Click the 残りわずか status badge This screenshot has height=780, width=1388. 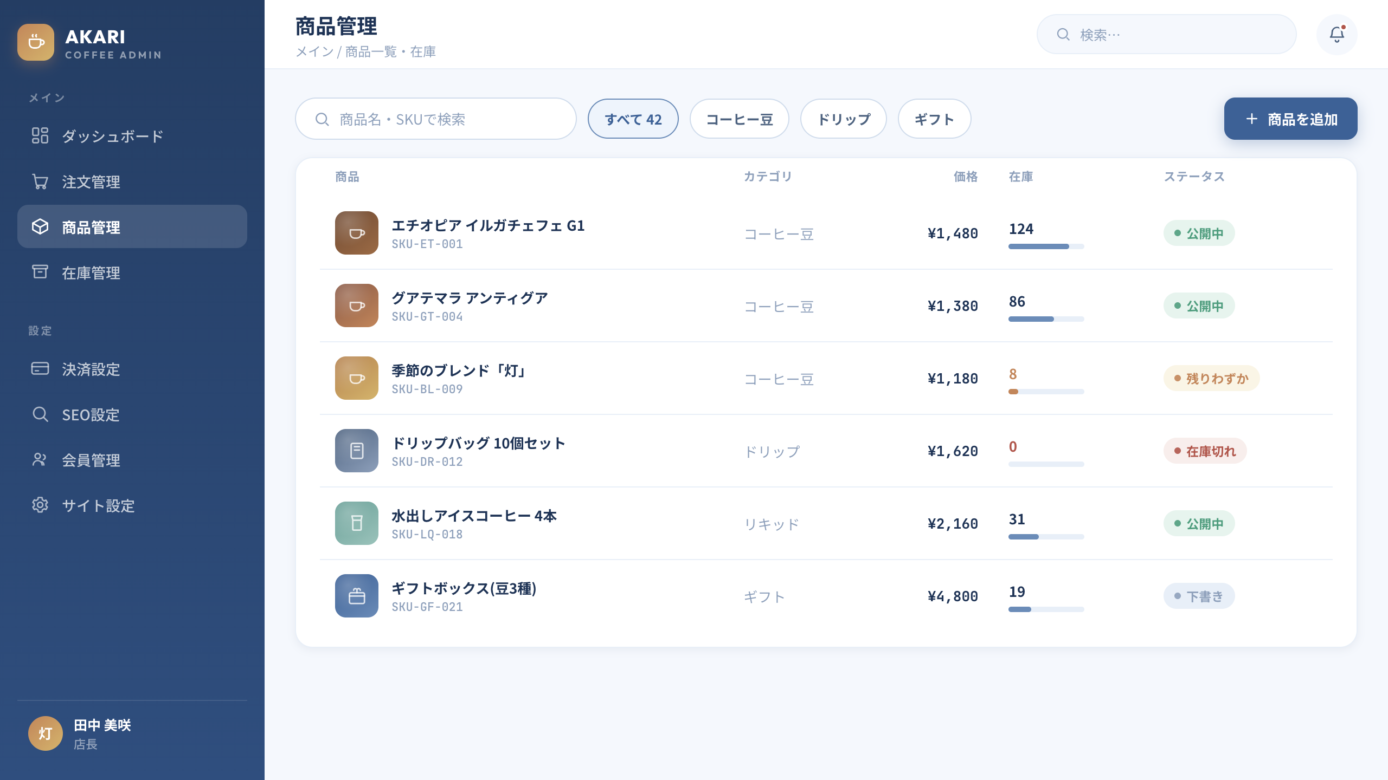(1212, 378)
